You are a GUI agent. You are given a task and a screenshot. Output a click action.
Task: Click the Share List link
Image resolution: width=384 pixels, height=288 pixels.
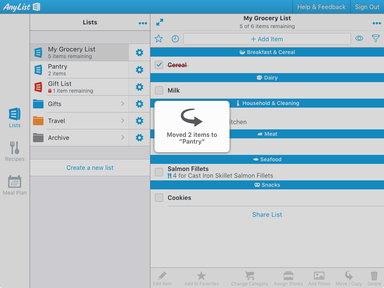click(x=267, y=214)
